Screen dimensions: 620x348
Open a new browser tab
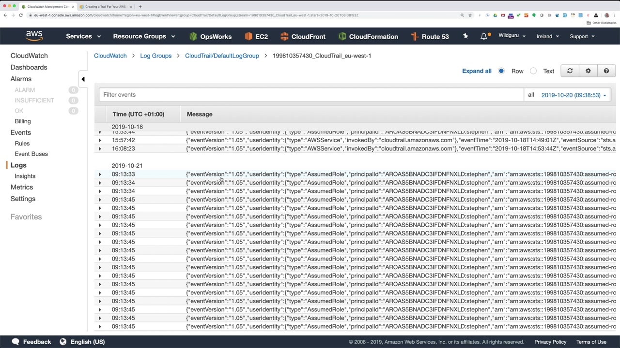point(140,7)
